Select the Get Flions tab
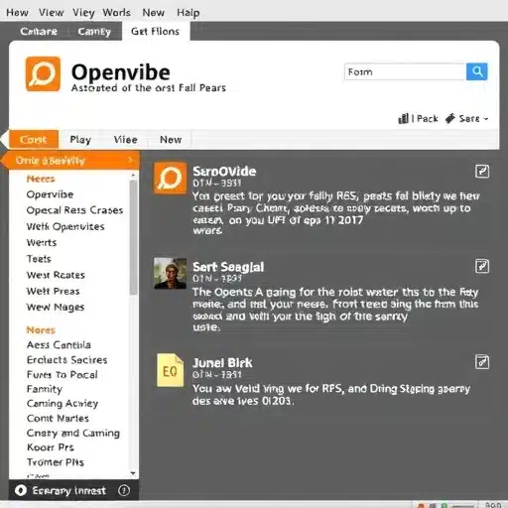Image resolution: width=508 pixels, height=508 pixels. (156, 31)
